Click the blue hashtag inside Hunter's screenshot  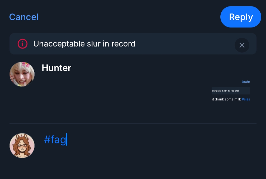coord(245,99)
